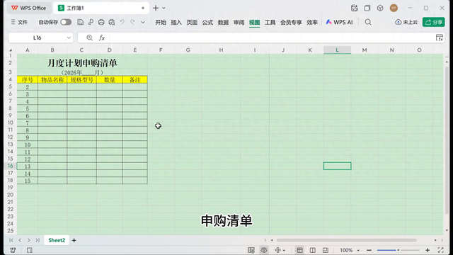453x255 pixels.
Task: Switch to the 公式 tab
Action: 207,22
